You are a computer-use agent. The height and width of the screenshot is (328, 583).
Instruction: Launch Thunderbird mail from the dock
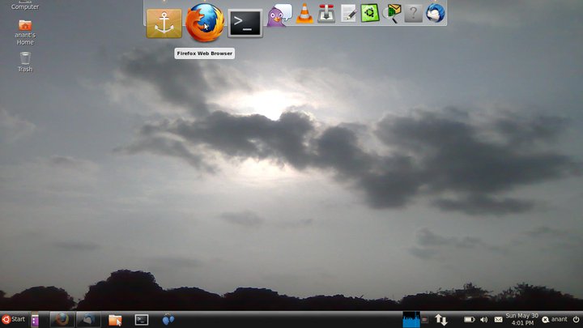(x=435, y=13)
